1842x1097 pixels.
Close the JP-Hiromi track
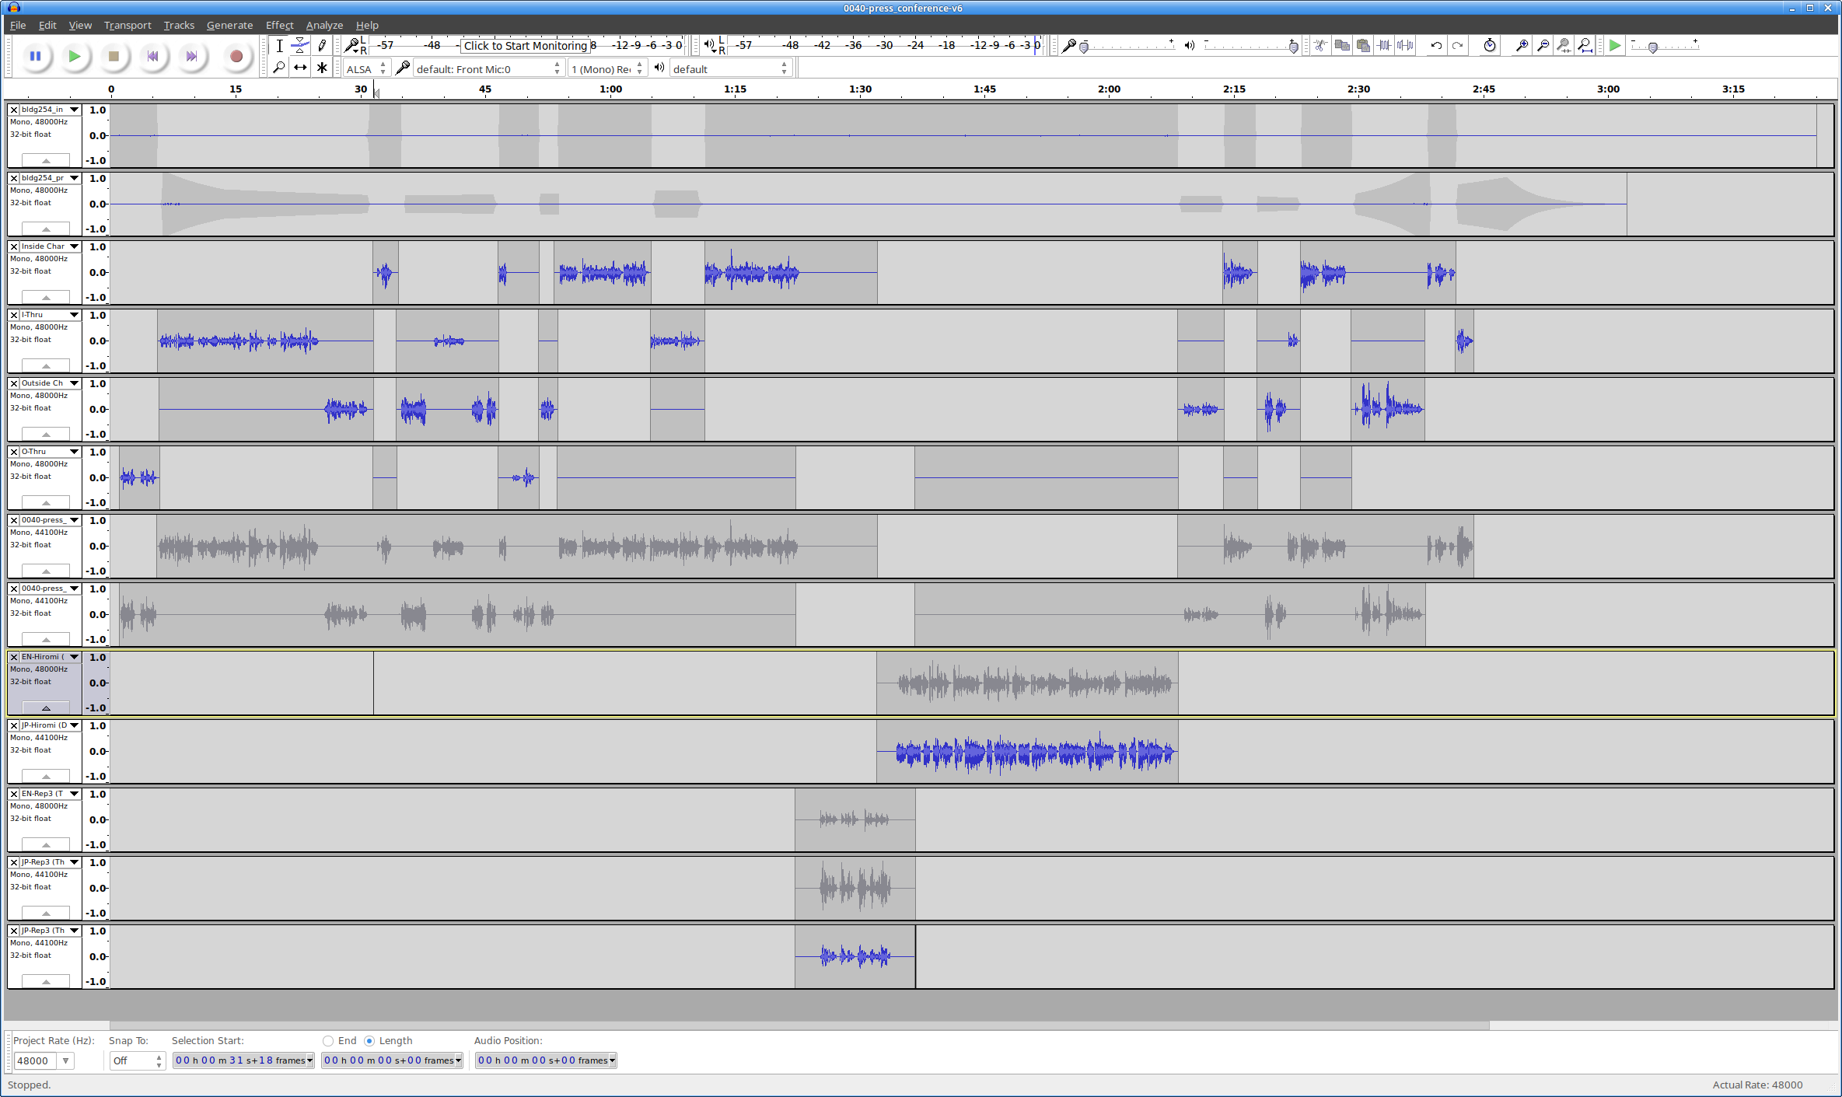(x=14, y=725)
